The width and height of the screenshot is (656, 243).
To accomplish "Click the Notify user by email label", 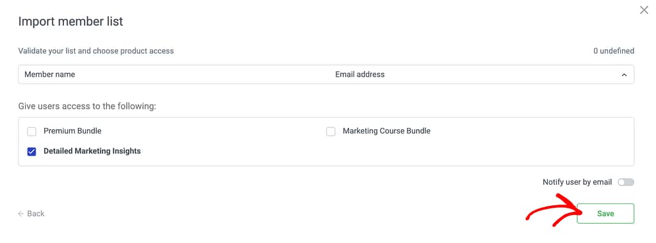I will pos(577,182).
